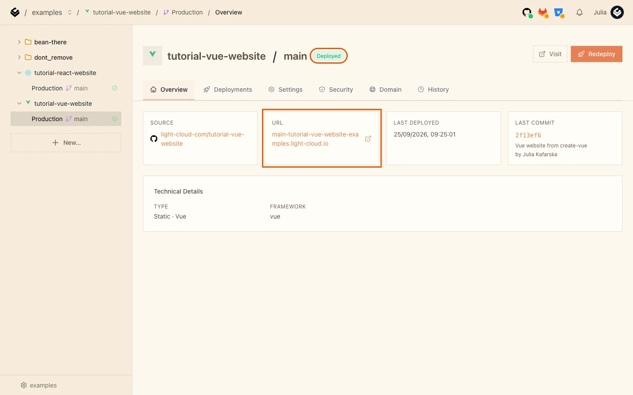Click the Light Cloud logo icon
Image resolution: width=633 pixels, height=395 pixels.
pos(15,12)
